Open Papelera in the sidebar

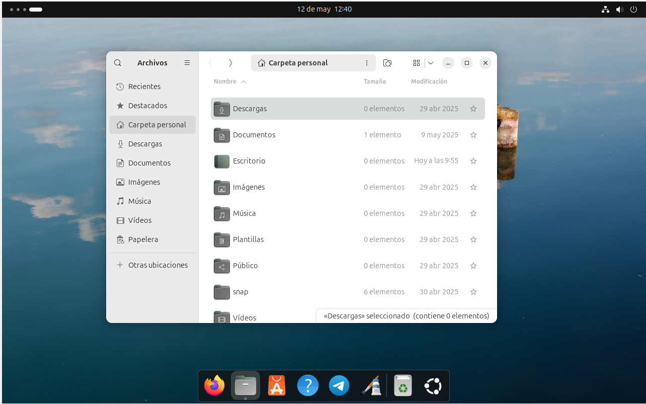coord(143,239)
